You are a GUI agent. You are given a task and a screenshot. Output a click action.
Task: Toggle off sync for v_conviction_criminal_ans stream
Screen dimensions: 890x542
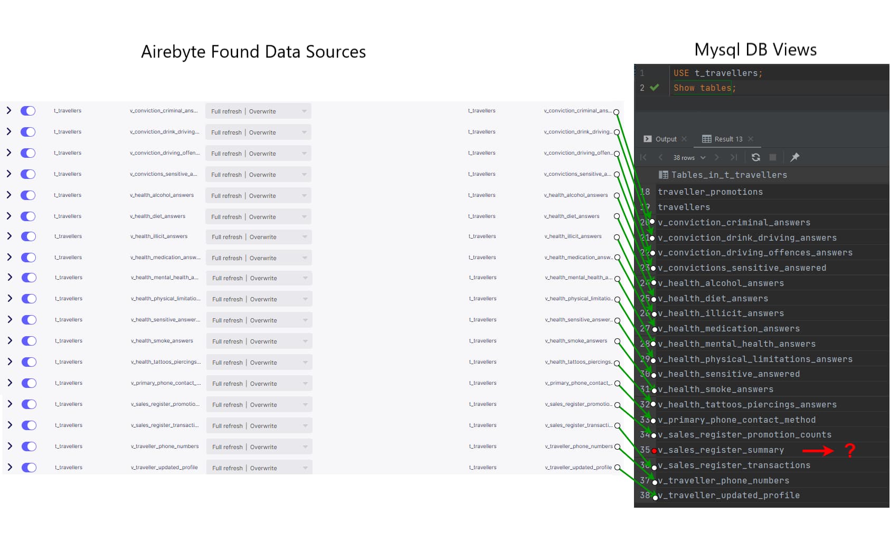tap(28, 111)
